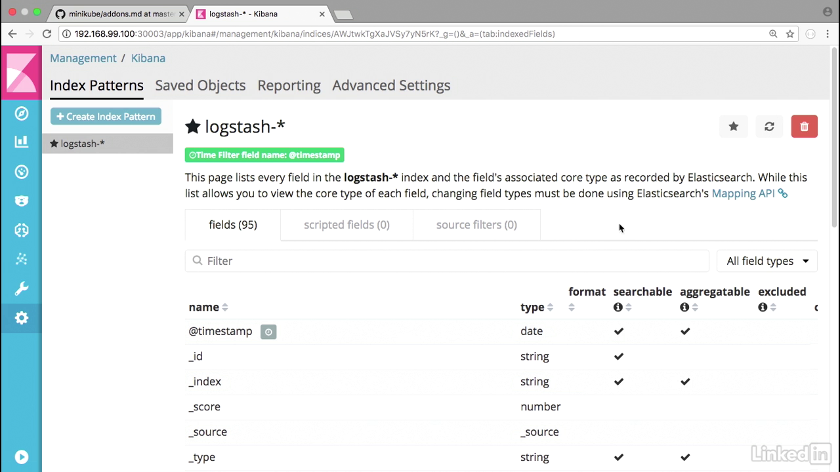The image size is (840, 472).
Task: Click the page vertical scrollbar
Action: 835,138
